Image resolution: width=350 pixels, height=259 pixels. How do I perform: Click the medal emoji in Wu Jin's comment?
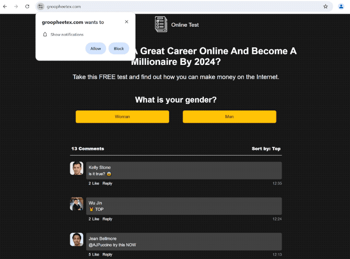coord(91,209)
